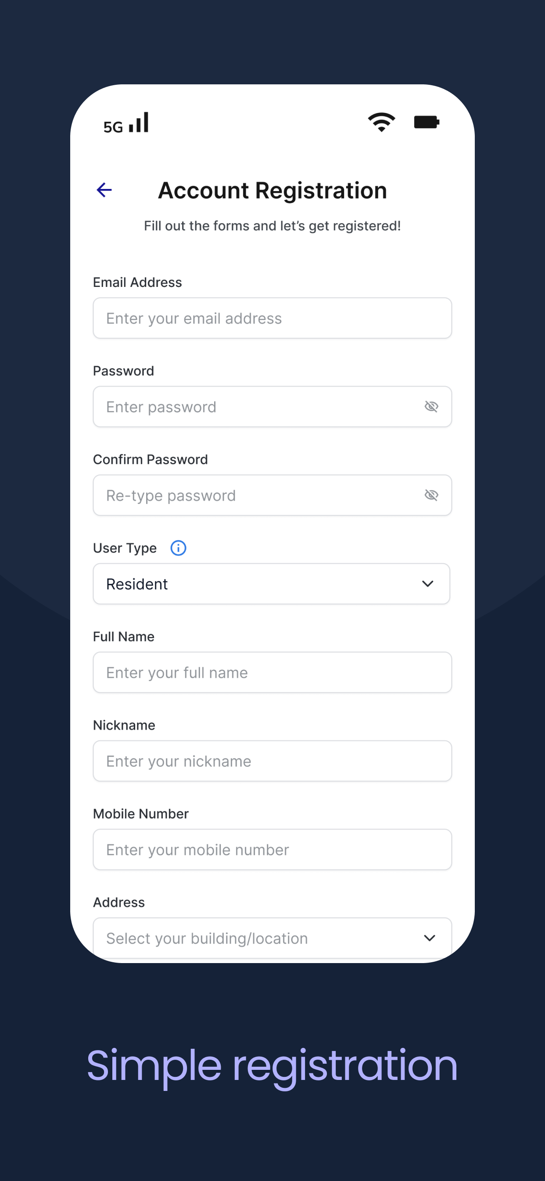Focus the email address input field

(272, 318)
